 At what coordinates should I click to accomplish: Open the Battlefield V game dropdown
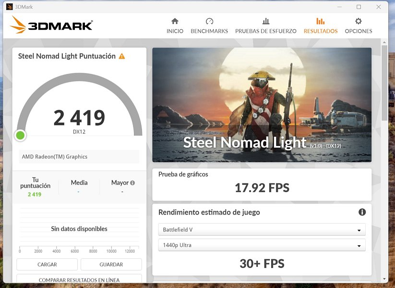pos(262,229)
